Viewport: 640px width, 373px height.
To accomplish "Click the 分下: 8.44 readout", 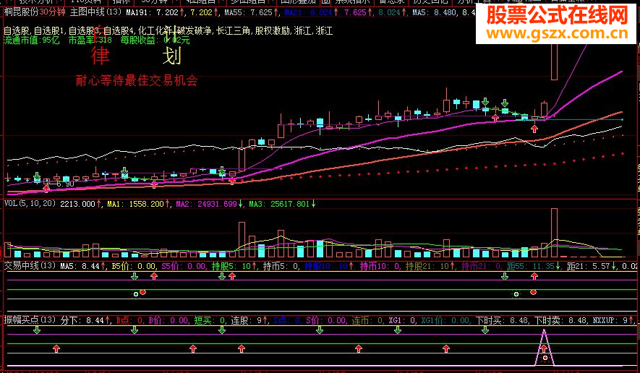I will (83, 320).
